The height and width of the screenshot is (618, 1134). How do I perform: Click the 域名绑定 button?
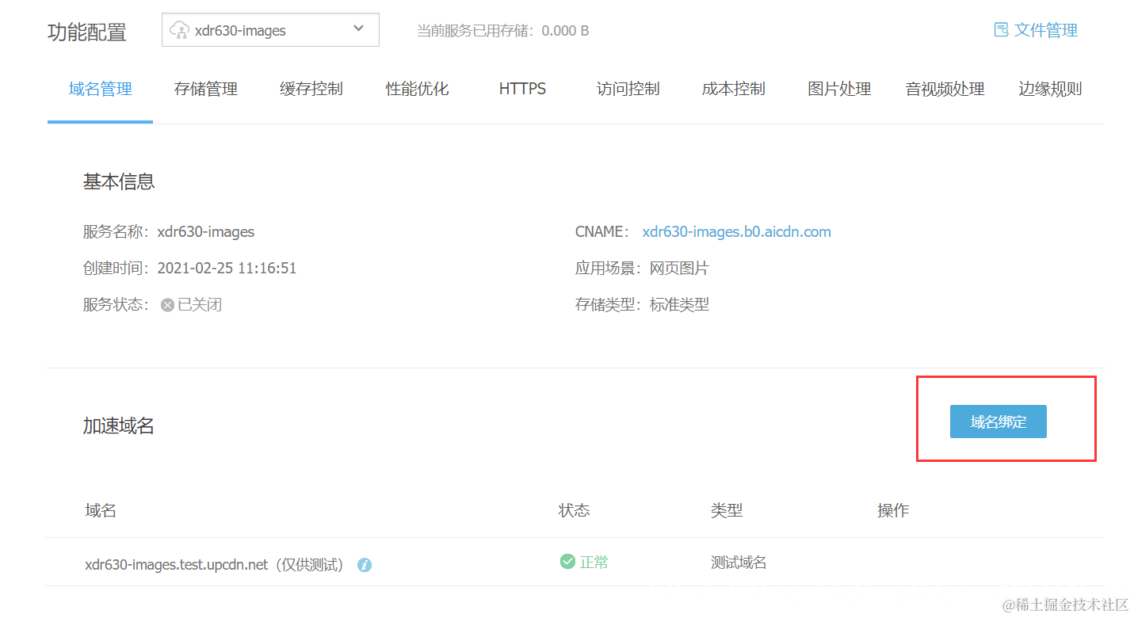point(998,422)
